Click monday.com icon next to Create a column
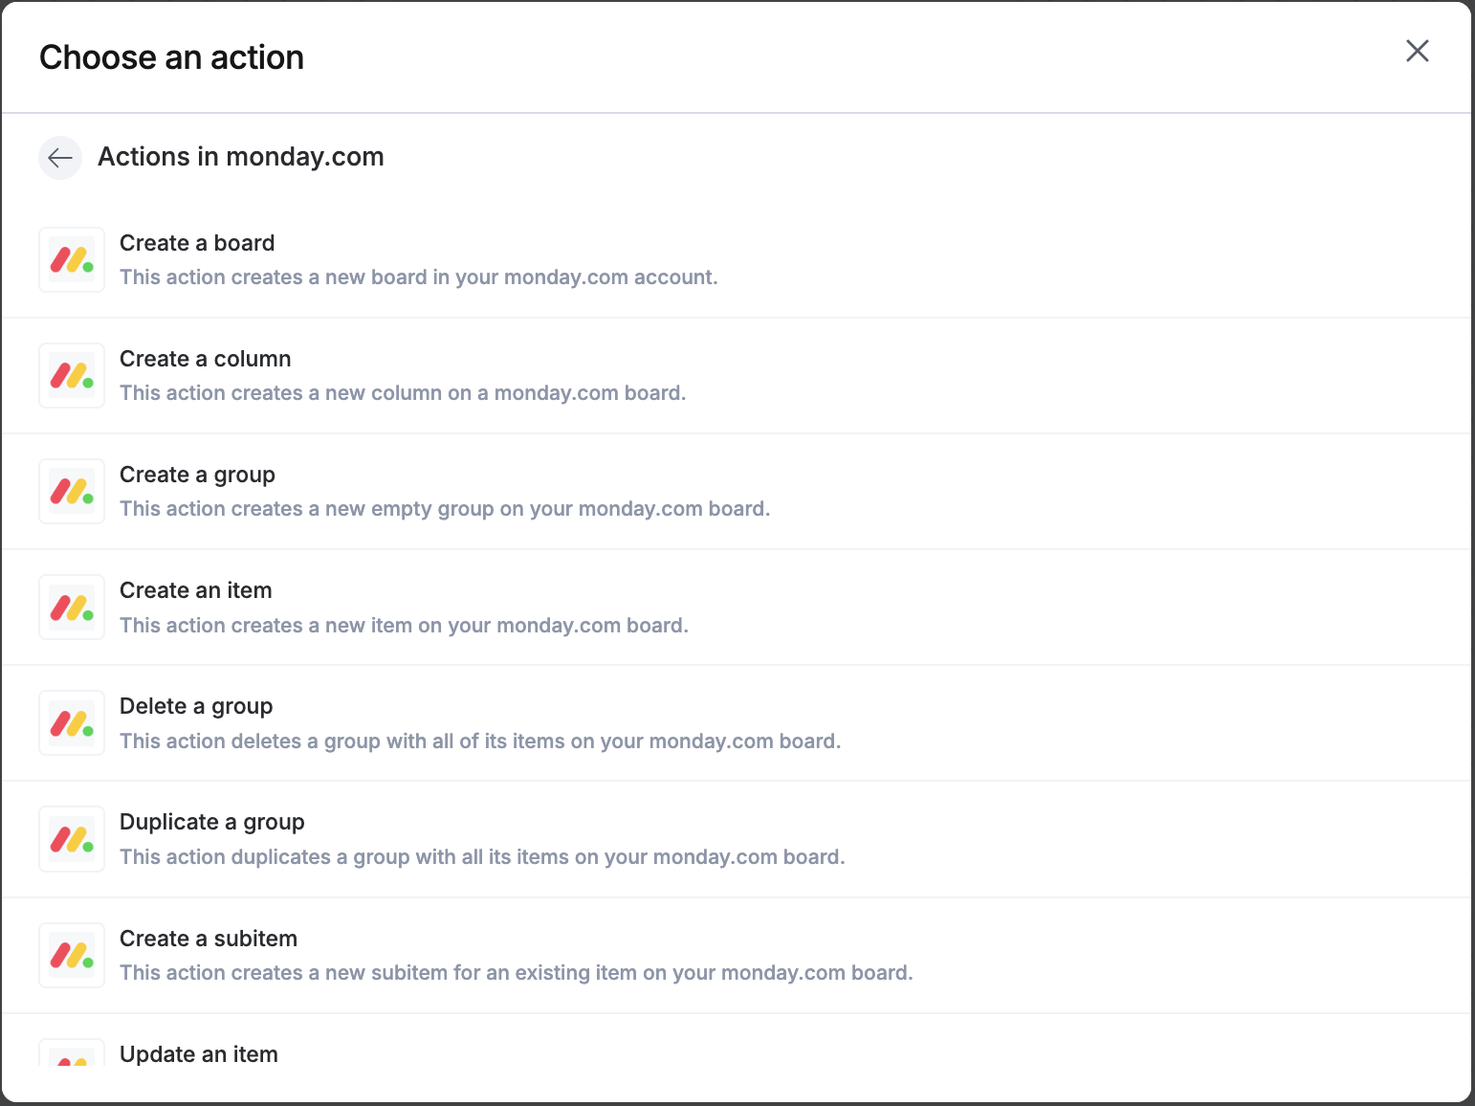The width and height of the screenshot is (1475, 1106). [72, 375]
